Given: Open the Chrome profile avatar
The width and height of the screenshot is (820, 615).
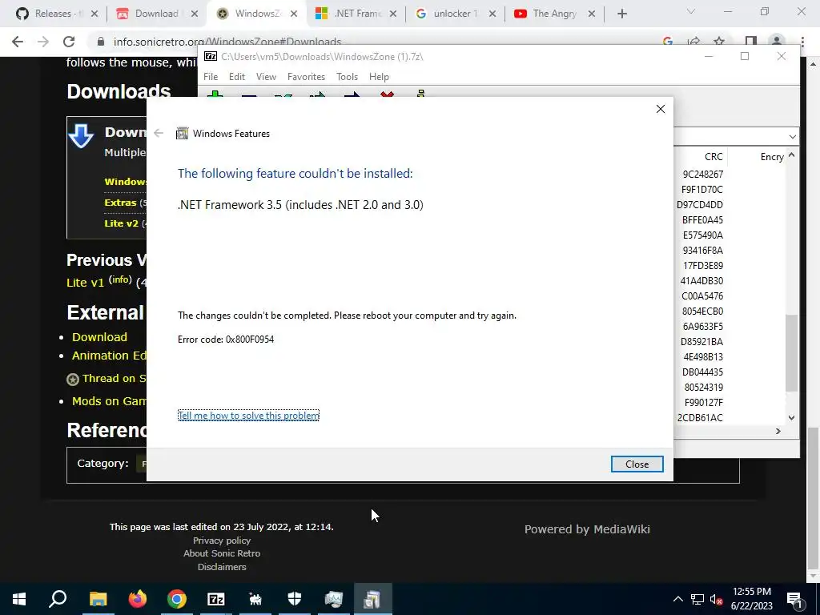Looking at the screenshot, I should coord(777,42).
